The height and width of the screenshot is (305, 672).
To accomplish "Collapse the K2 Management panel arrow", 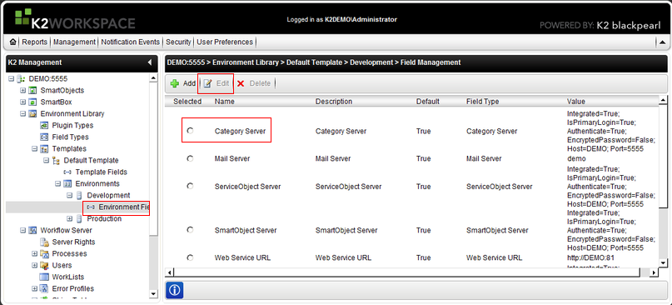I will point(150,62).
